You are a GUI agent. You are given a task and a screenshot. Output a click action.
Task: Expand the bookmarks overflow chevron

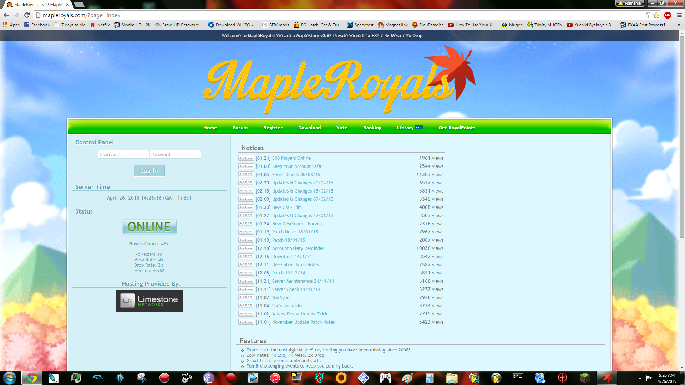click(x=679, y=25)
